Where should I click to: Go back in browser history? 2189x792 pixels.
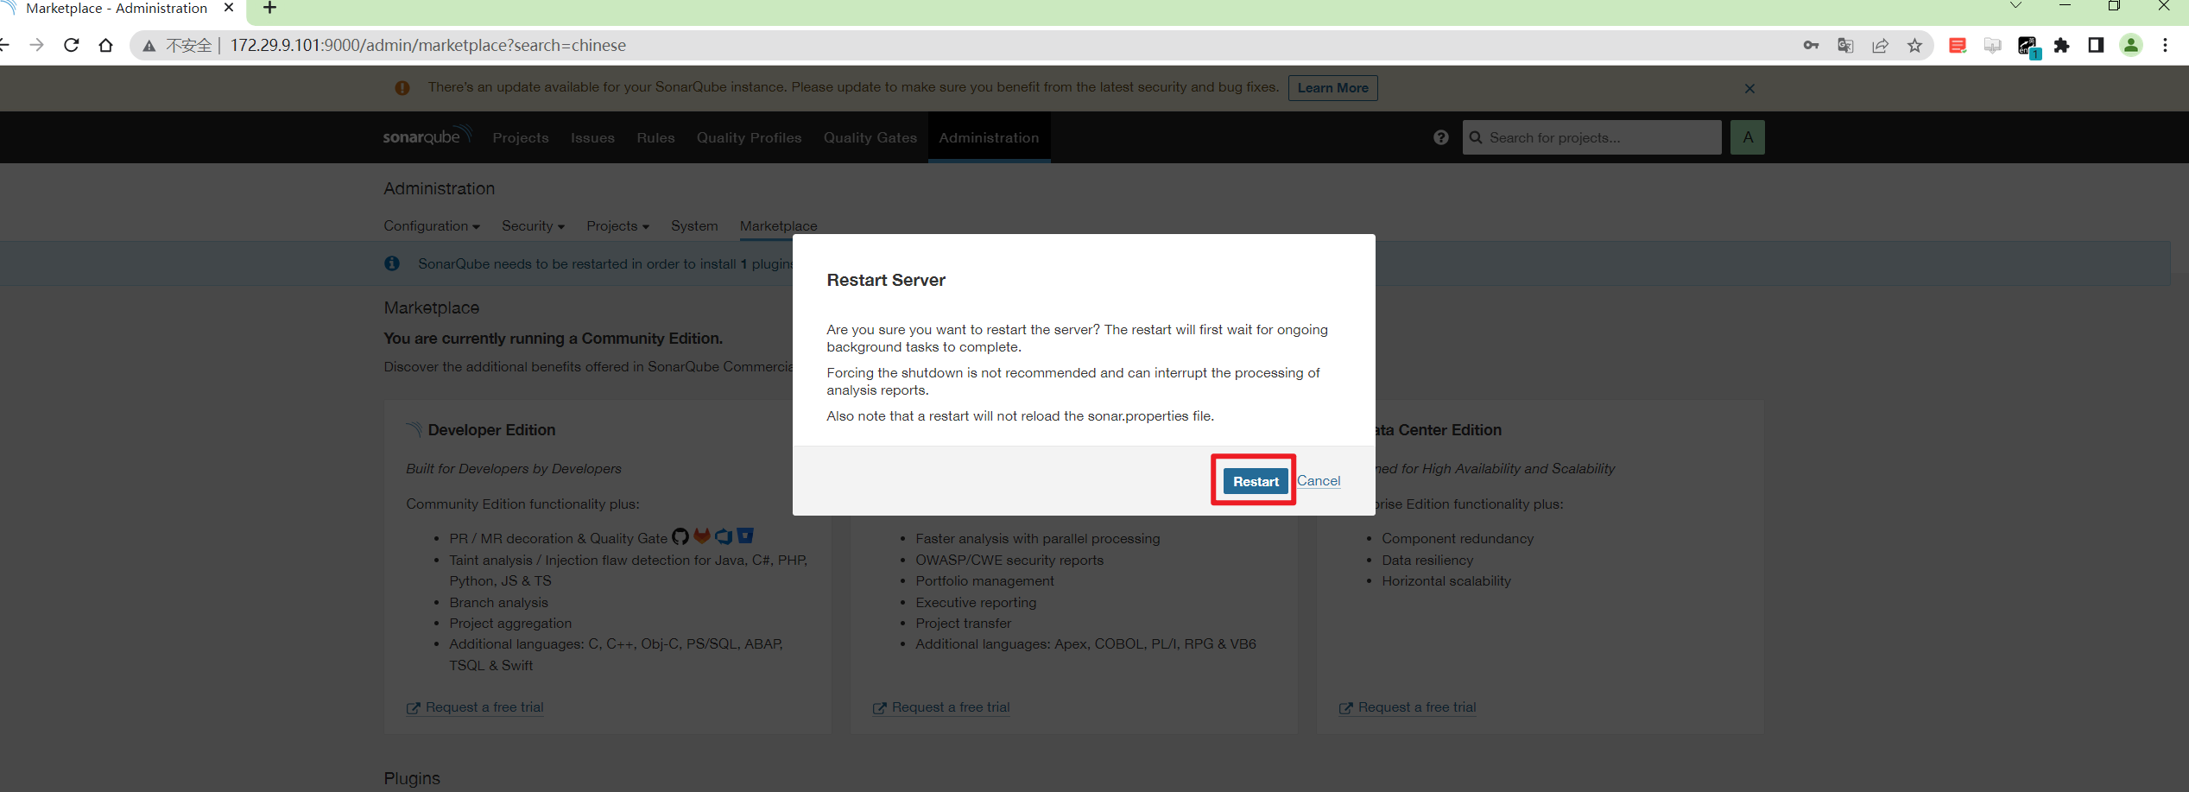(x=4, y=45)
